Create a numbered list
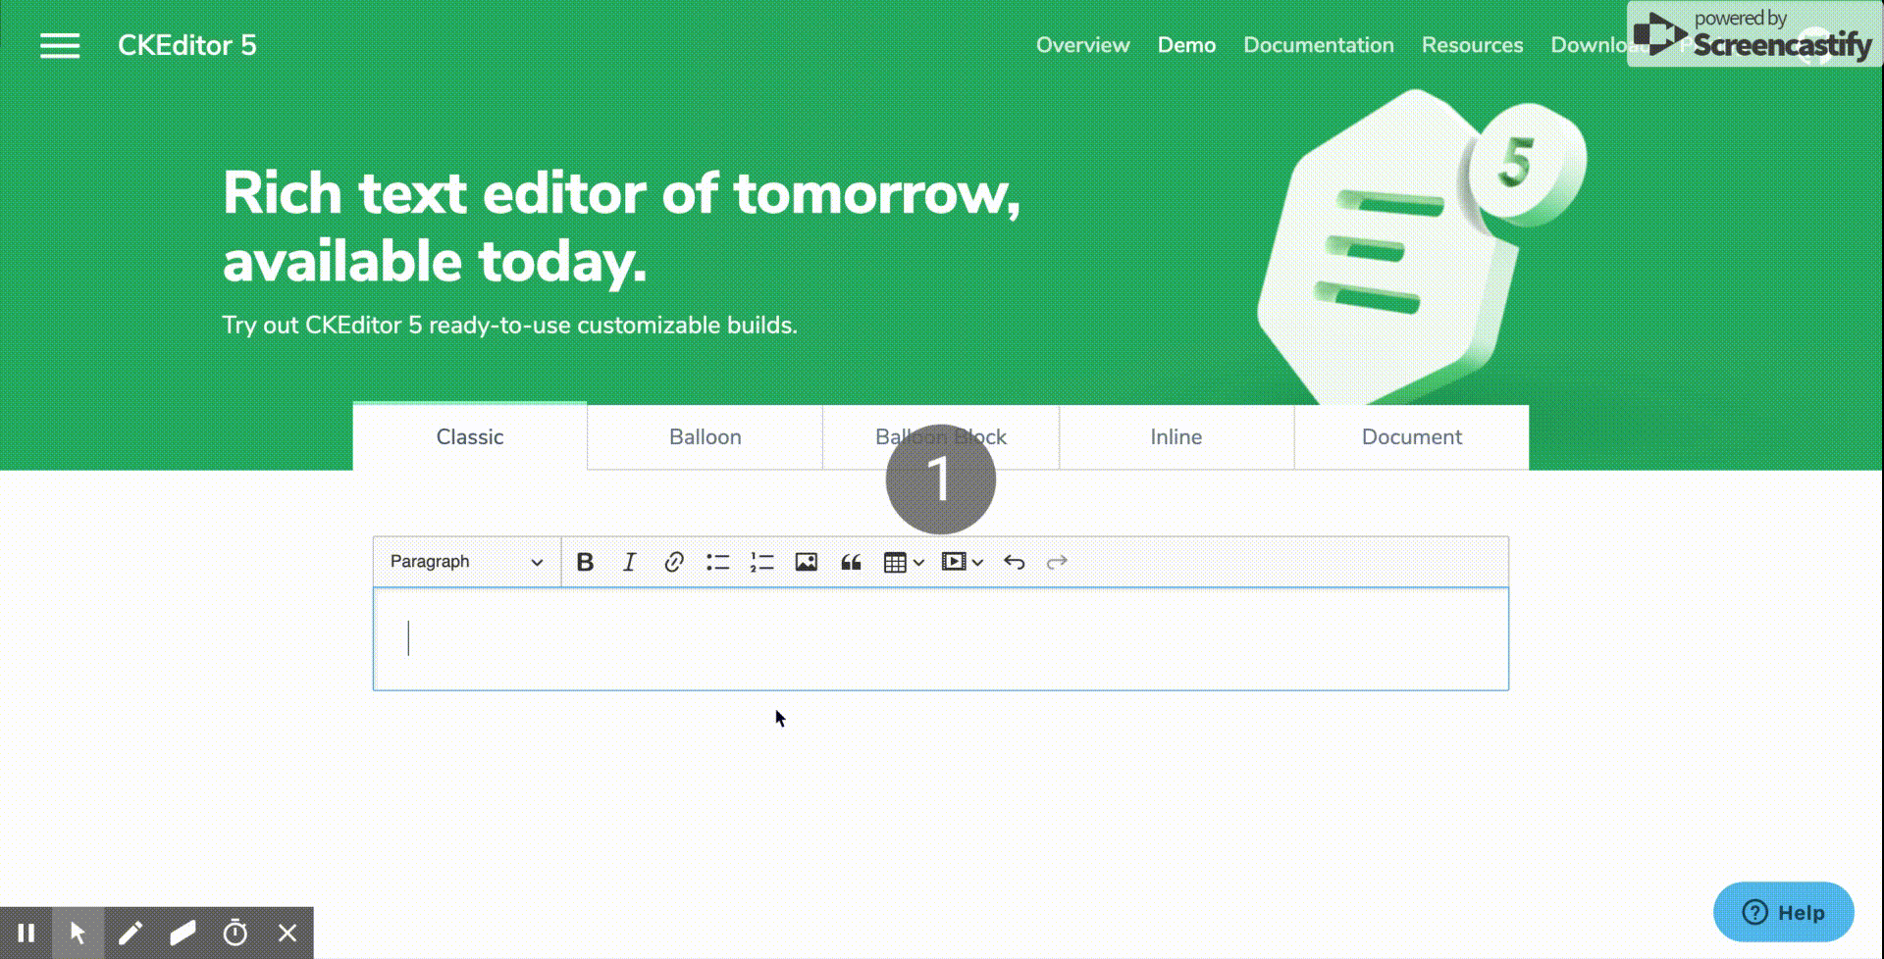The image size is (1884, 959). (x=761, y=562)
